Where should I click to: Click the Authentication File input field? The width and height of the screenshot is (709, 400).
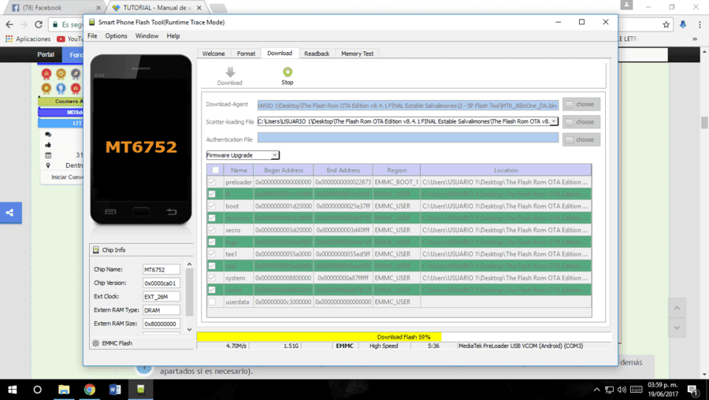click(x=408, y=139)
